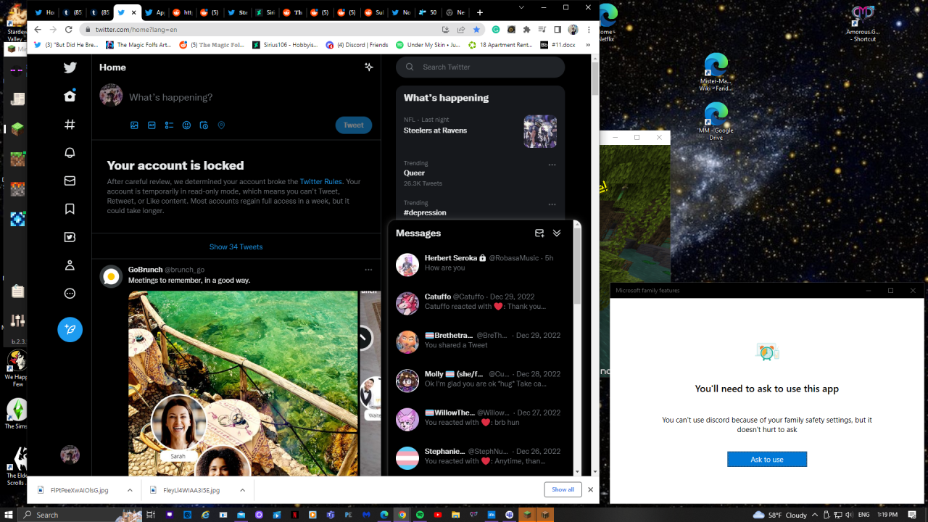Open Chrome tab search dropdown arrow
The height and width of the screenshot is (522, 928).
tap(523, 7)
